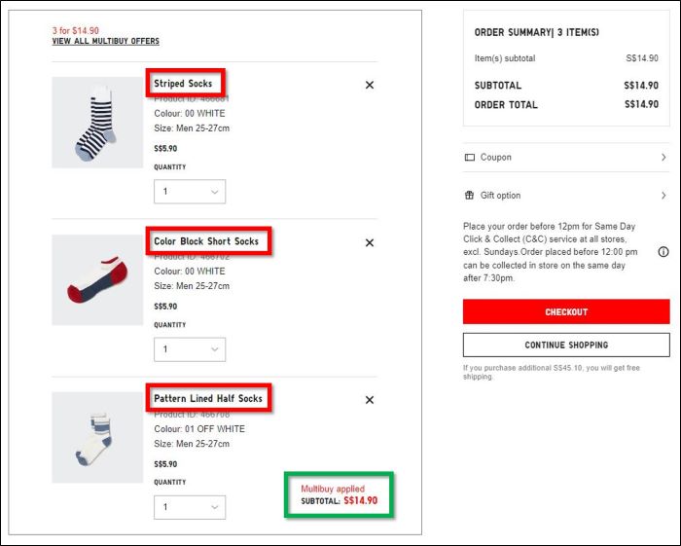Open quantity dropdown for Pattern Lined Socks
Viewport: 681px width, 546px height.
tap(190, 507)
